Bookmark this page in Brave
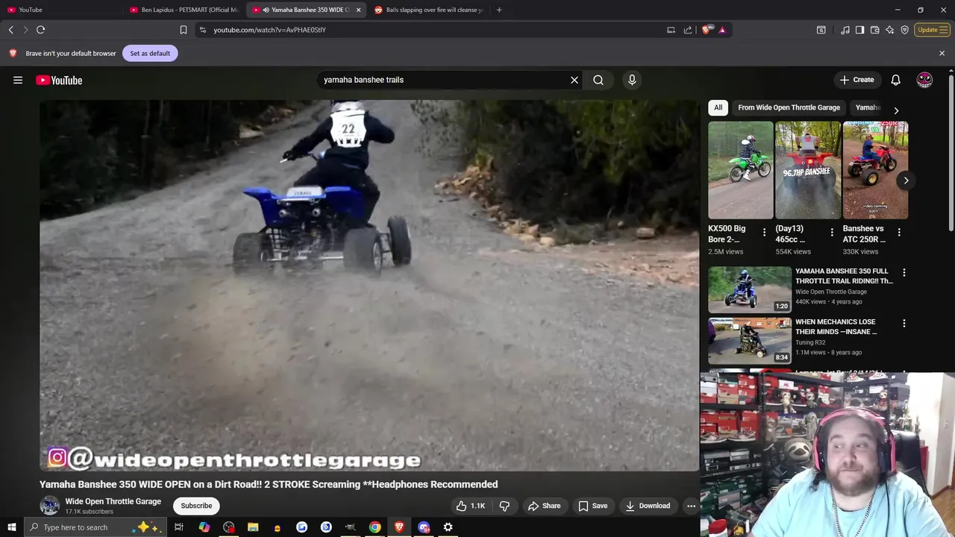The width and height of the screenshot is (955, 537). 184,30
